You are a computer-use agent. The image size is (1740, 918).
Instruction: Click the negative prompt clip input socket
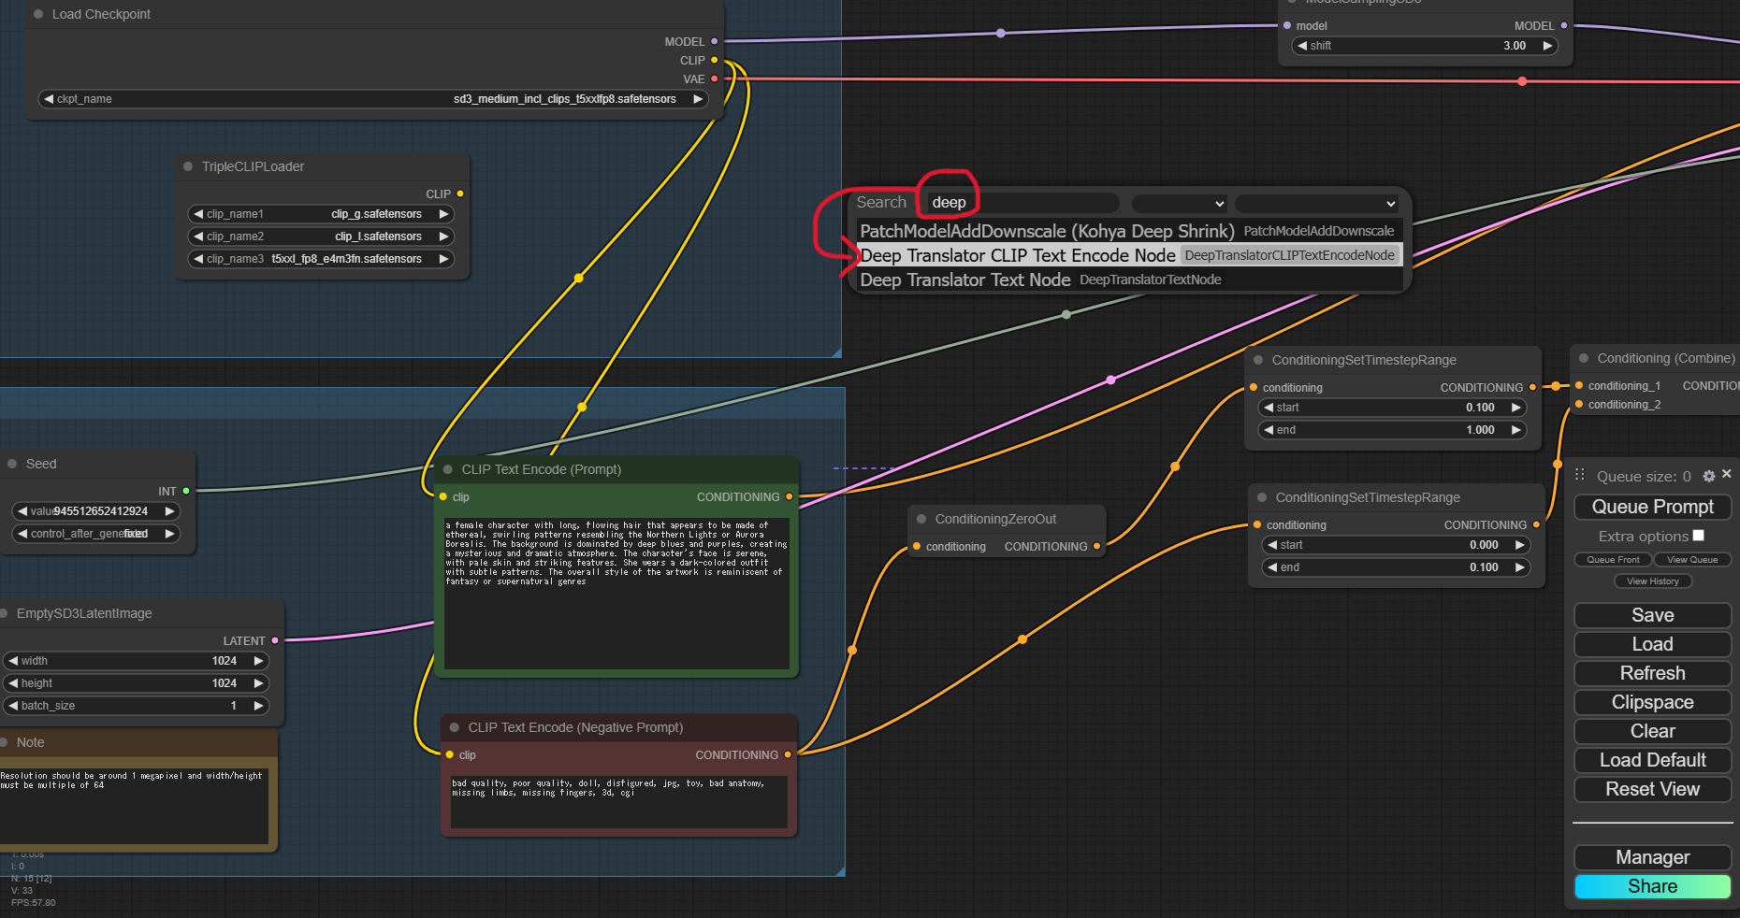tap(450, 754)
